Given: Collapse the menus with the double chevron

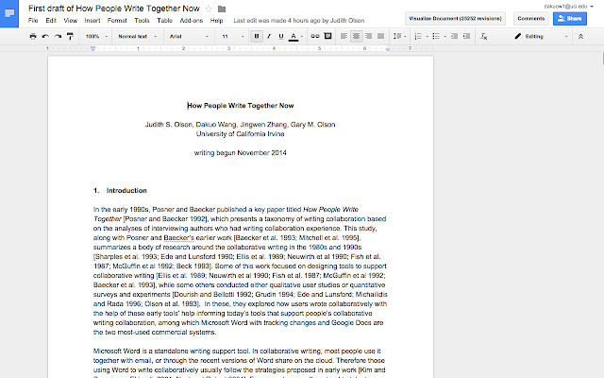Looking at the screenshot, I should coord(580,36).
